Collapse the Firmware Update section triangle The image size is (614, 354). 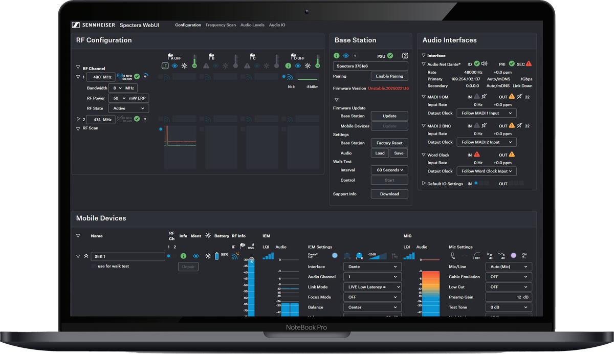point(337,100)
